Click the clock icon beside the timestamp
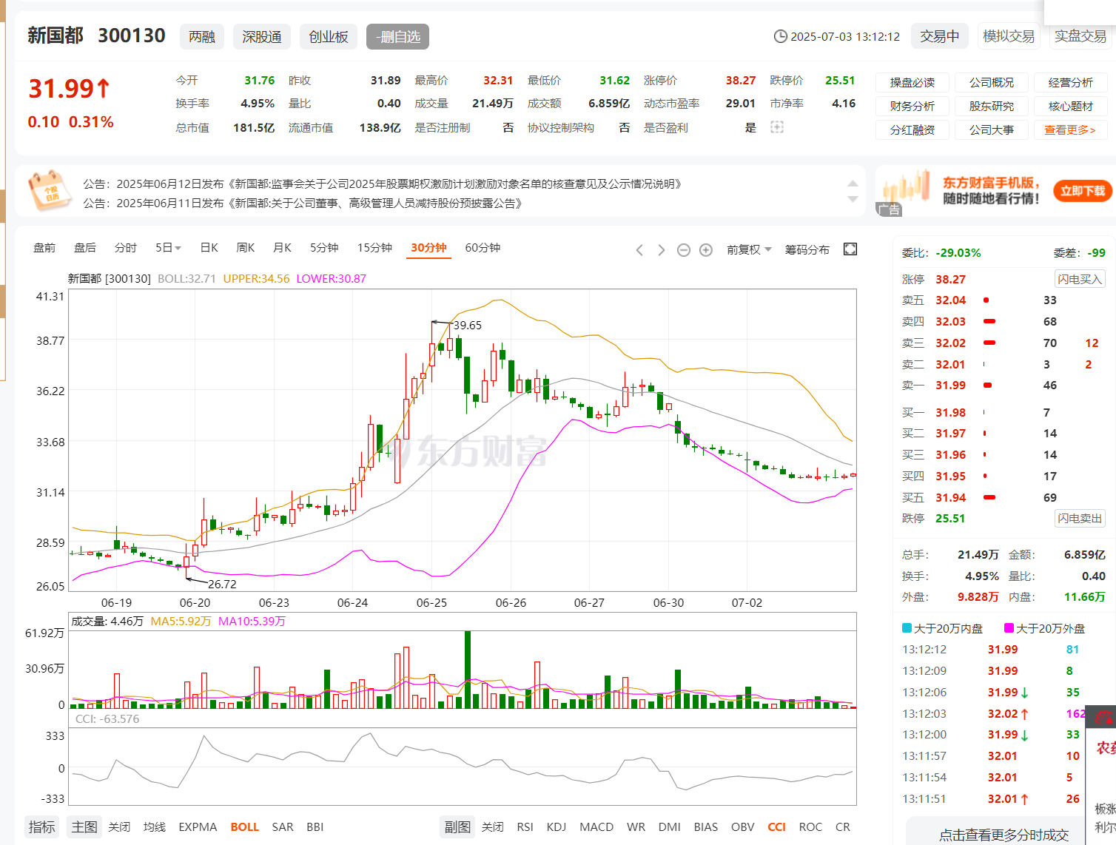 click(780, 36)
